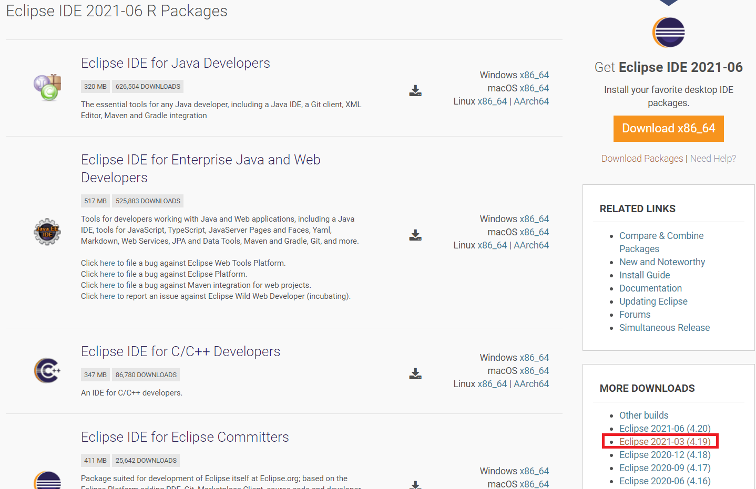Image resolution: width=756 pixels, height=489 pixels.
Task: Open Compare & Combine Packages link
Action: [x=661, y=242]
